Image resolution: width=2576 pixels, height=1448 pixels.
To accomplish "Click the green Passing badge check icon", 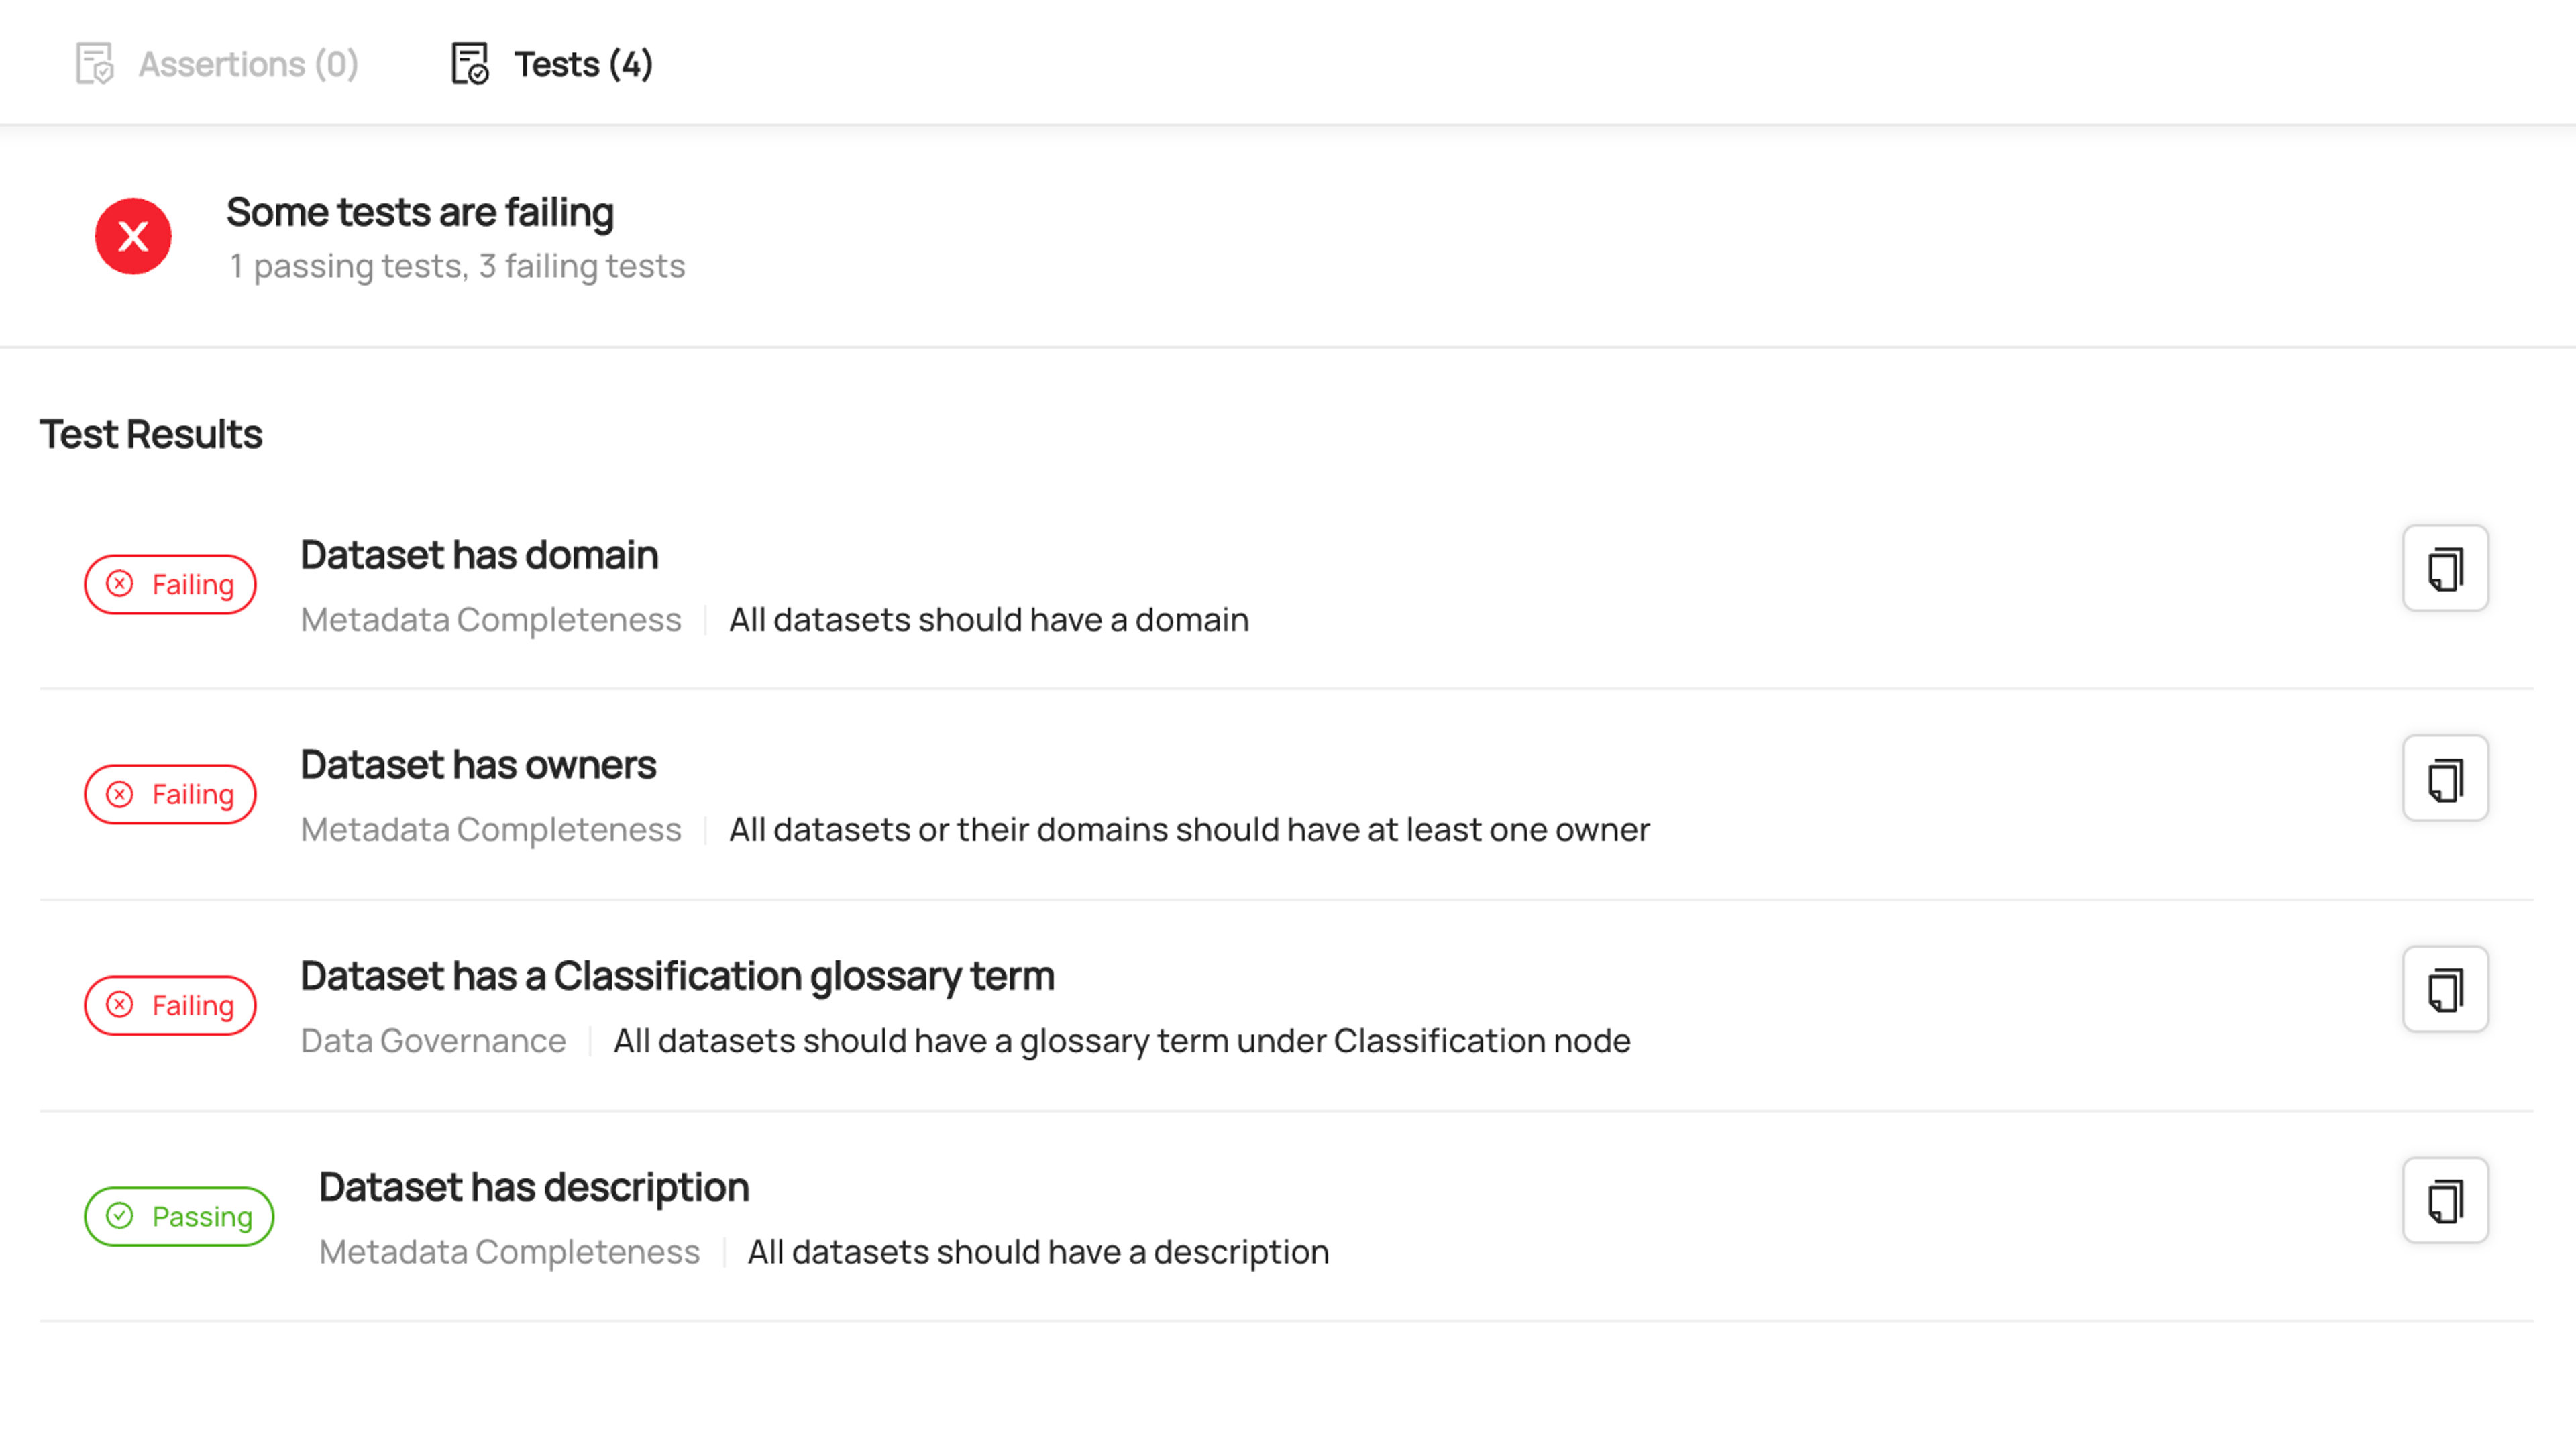I will coord(120,1216).
